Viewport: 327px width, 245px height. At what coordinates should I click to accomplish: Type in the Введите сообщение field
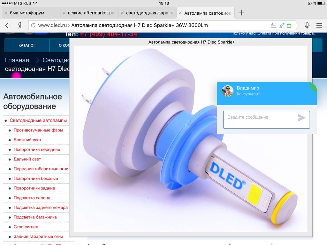pyautogui.click(x=260, y=119)
